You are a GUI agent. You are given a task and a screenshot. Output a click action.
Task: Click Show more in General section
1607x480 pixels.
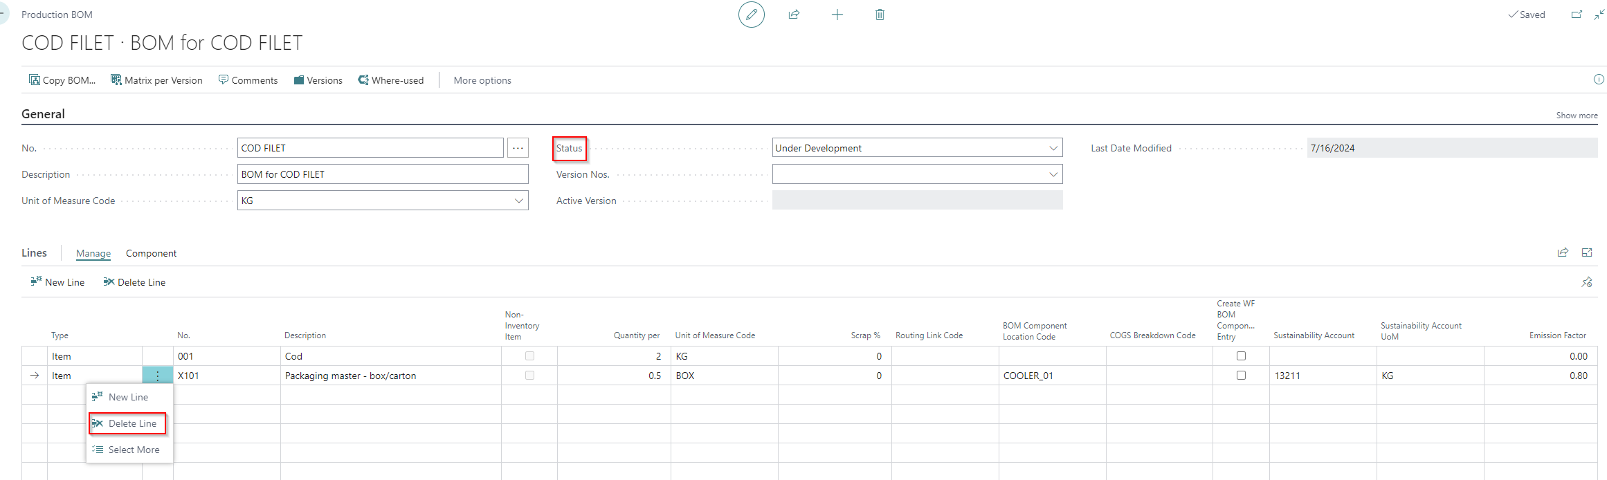click(1577, 116)
